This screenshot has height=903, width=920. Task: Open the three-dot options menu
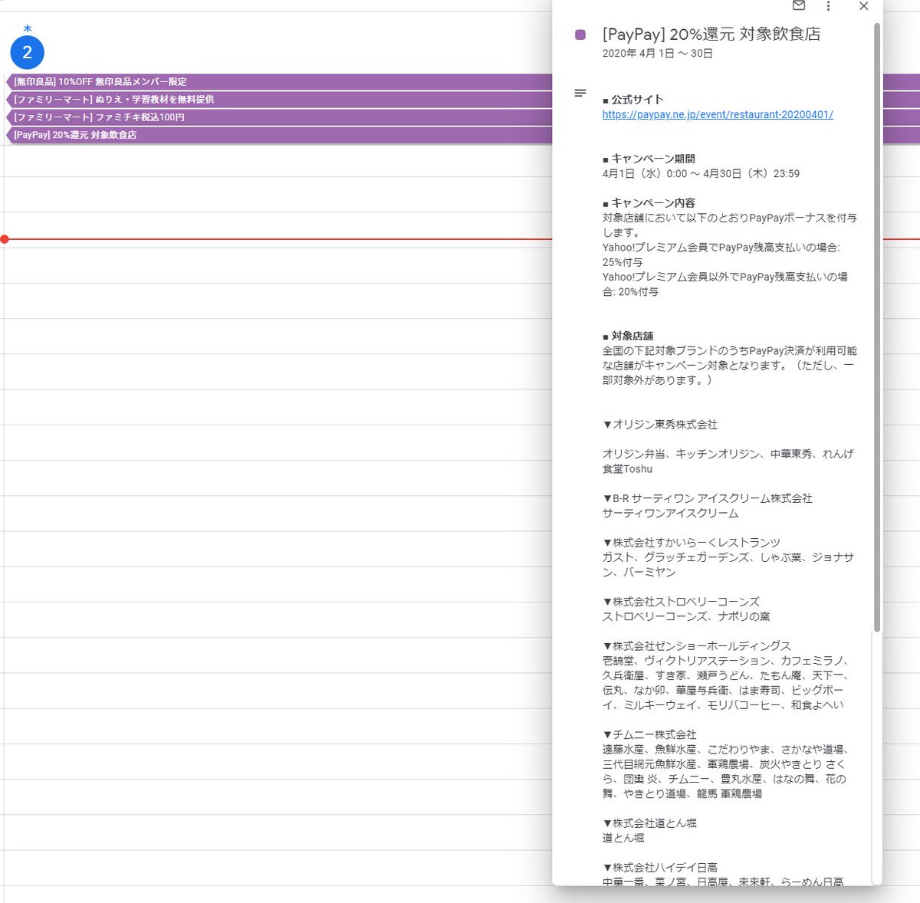pyautogui.click(x=828, y=6)
